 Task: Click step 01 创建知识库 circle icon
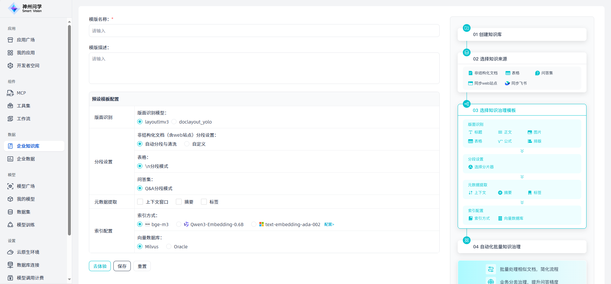click(x=466, y=28)
